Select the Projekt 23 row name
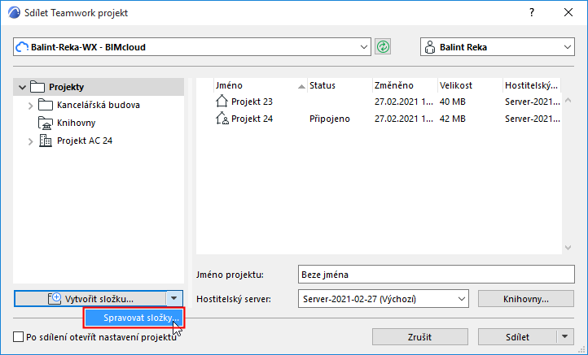Image resolution: width=588 pixels, height=355 pixels. click(252, 102)
